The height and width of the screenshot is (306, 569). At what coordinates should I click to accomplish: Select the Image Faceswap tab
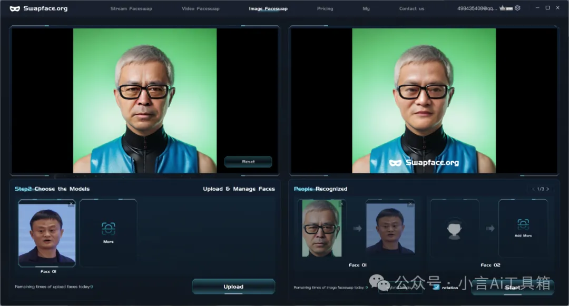(268, 8)
